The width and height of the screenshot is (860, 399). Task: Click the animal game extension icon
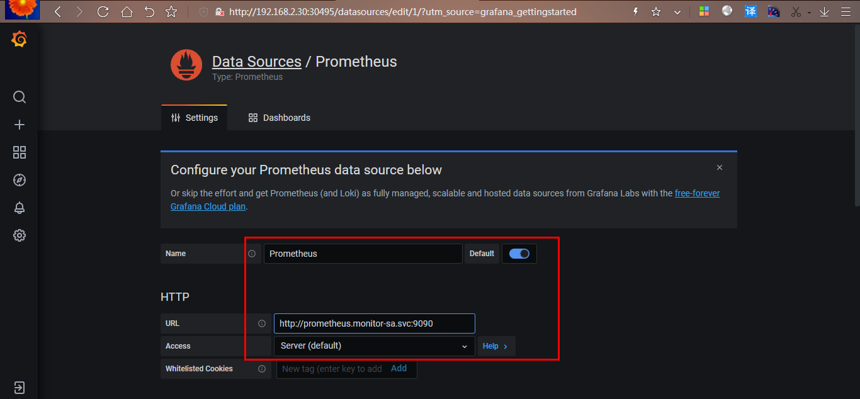[x=773, y=11]
